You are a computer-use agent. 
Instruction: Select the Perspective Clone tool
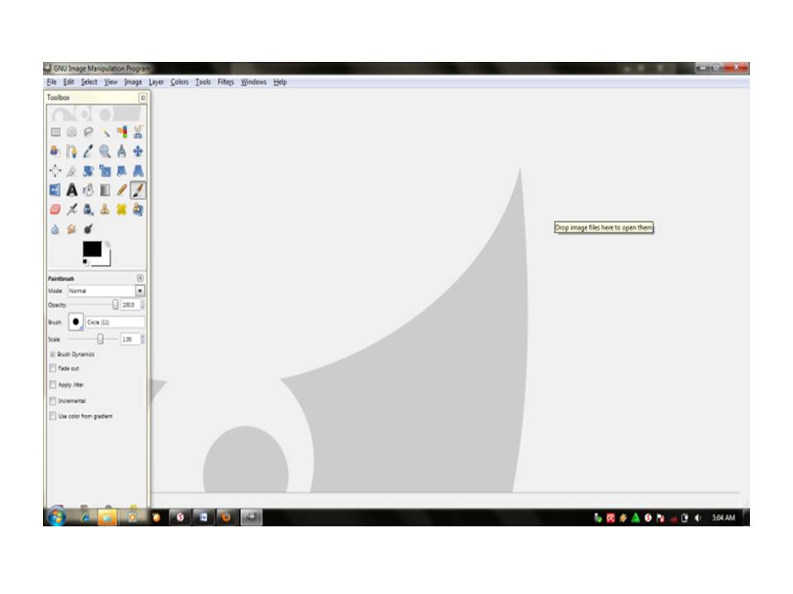138,209
